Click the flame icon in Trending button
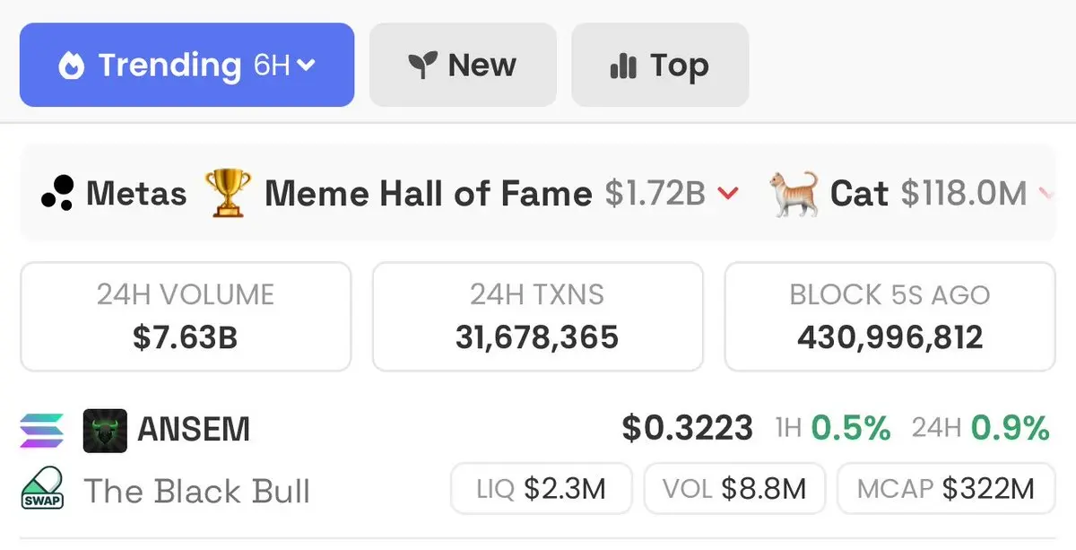Viewport: 1076px width, 550px height. (x=72, y=65)
